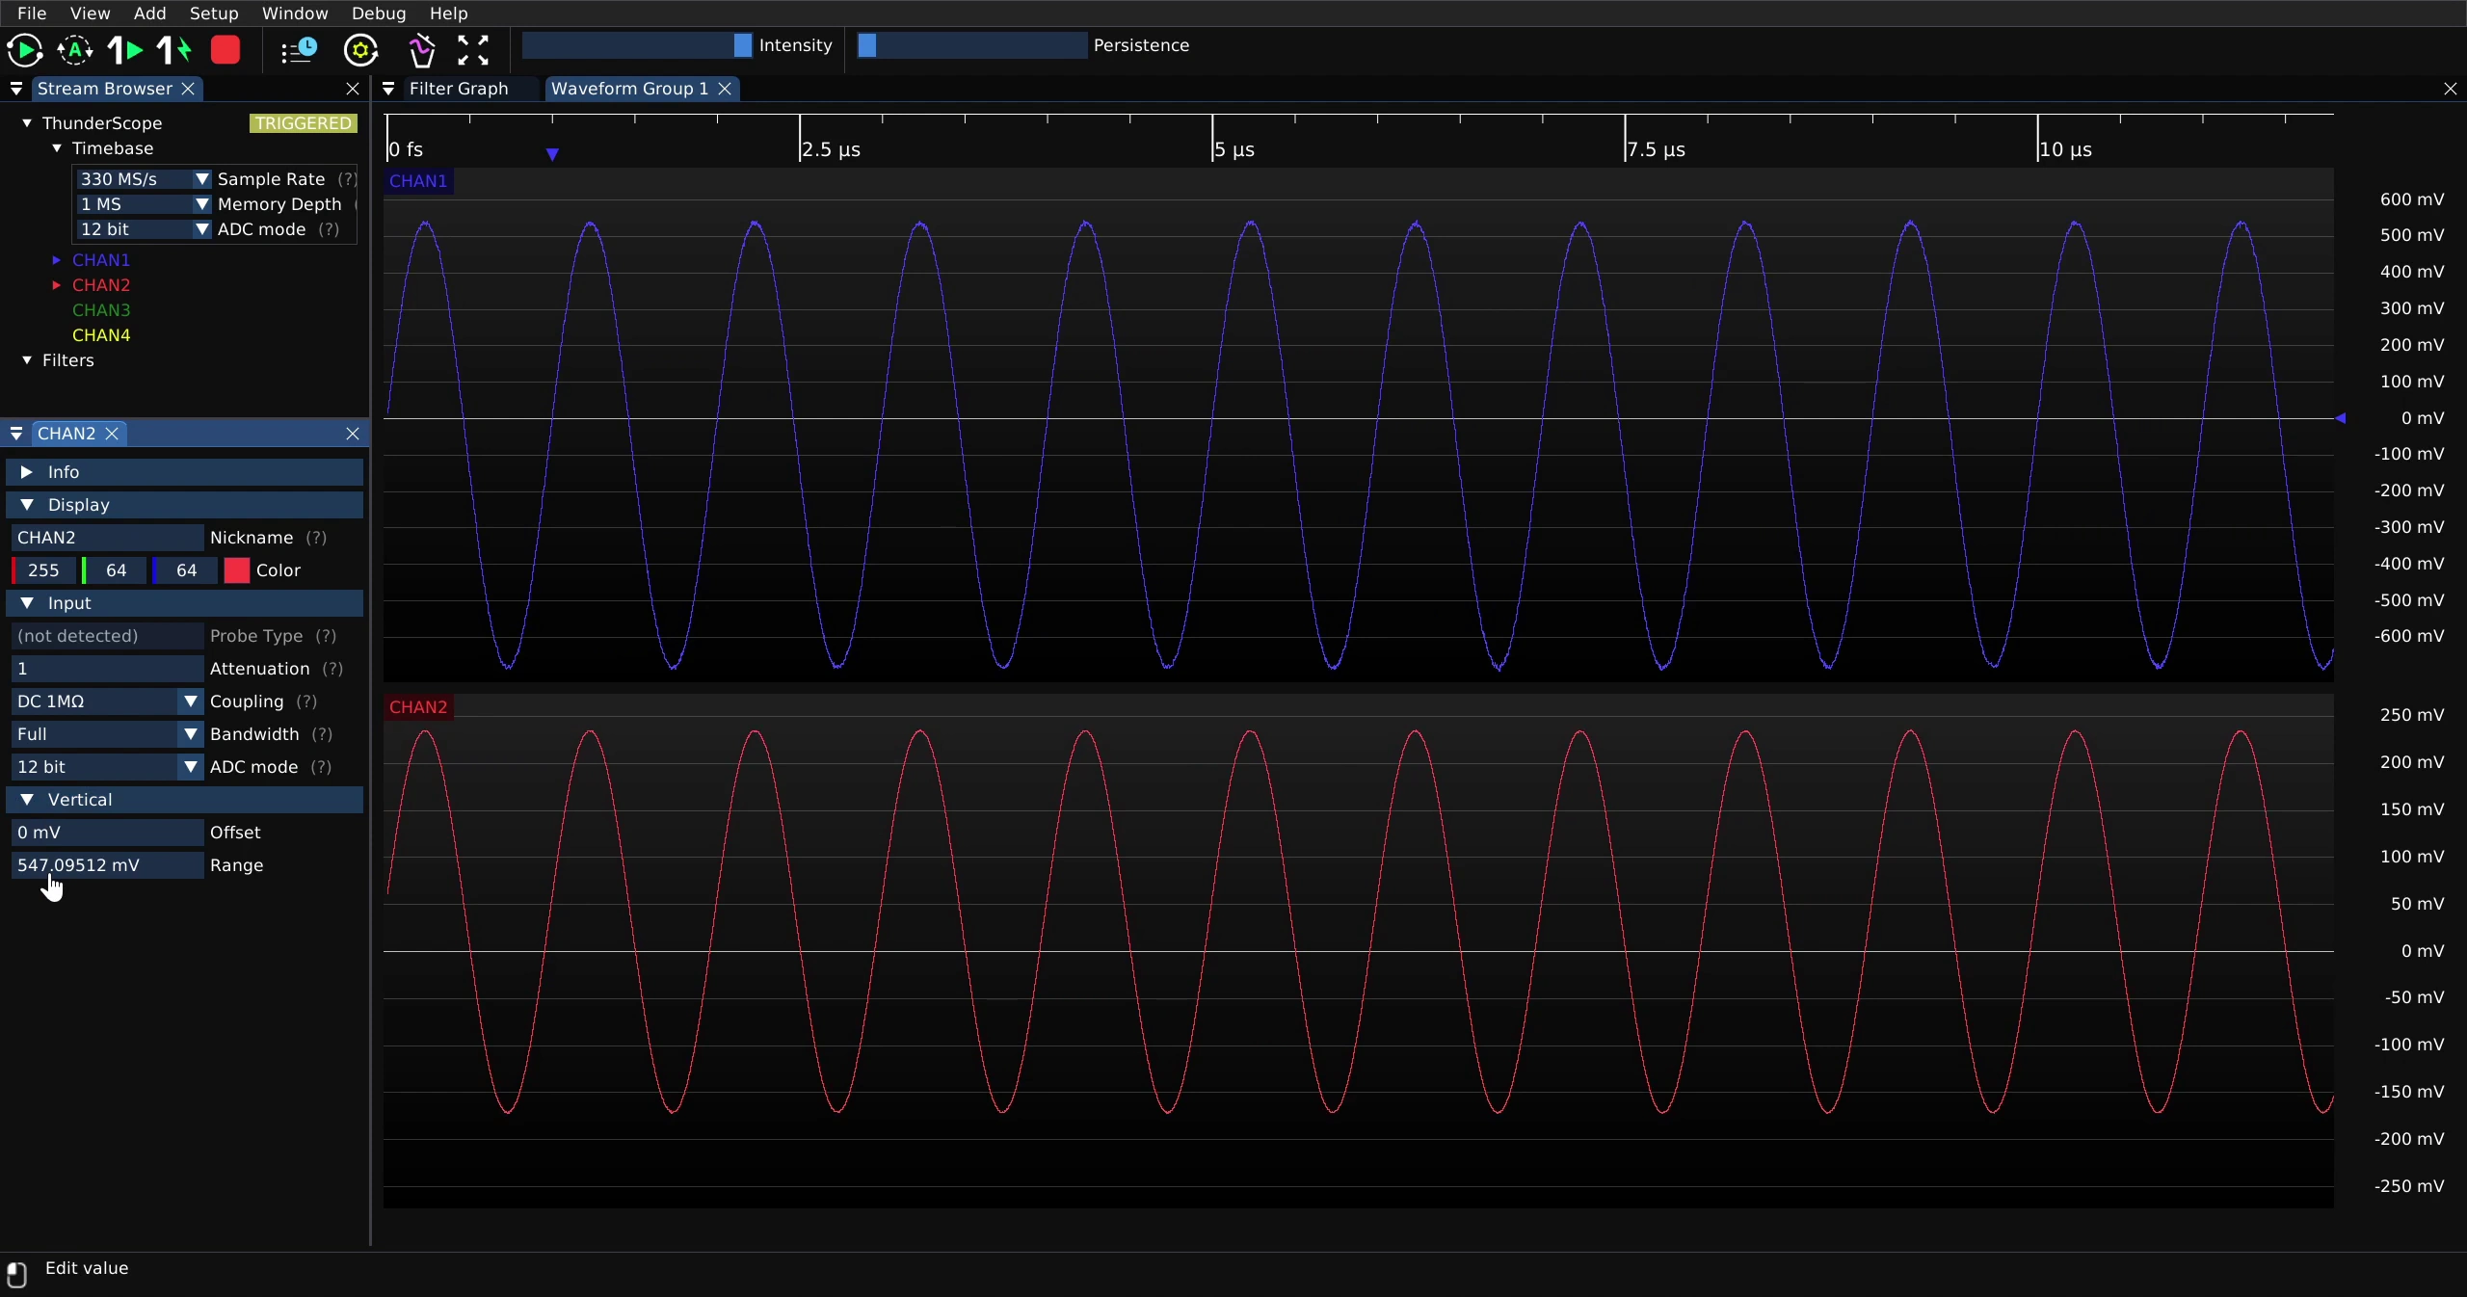Click the yellow refresh settings icon

click(361, 50)
